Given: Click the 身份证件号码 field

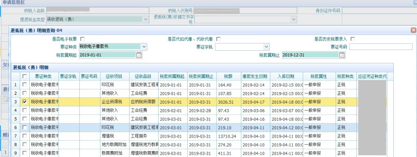Looking at the screenshot, I should pos(379,11).
